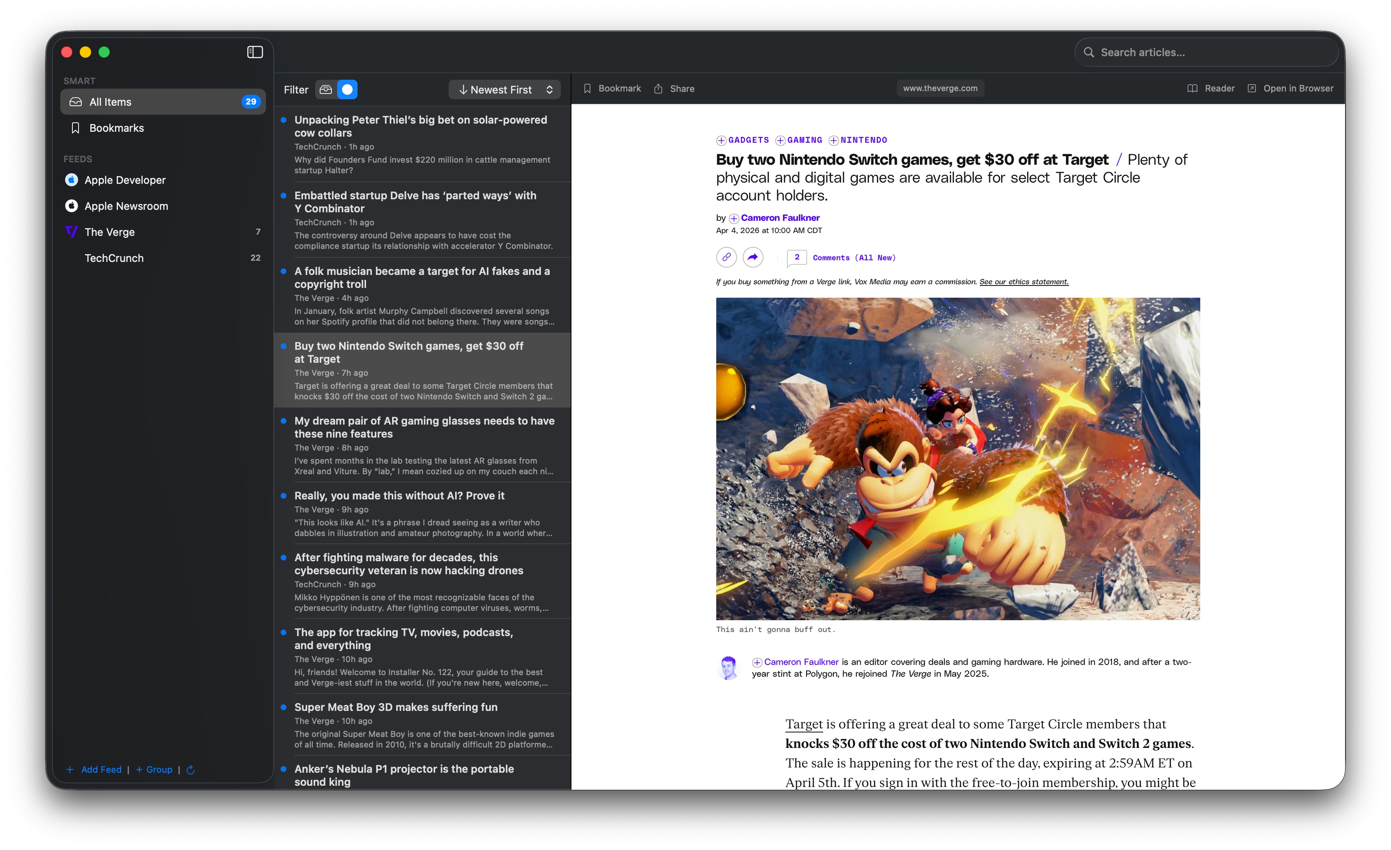The width and height of the screenshot is (1391, 850).
Task: Open the Newest First sort dropdown
Action: coord(504,89)
